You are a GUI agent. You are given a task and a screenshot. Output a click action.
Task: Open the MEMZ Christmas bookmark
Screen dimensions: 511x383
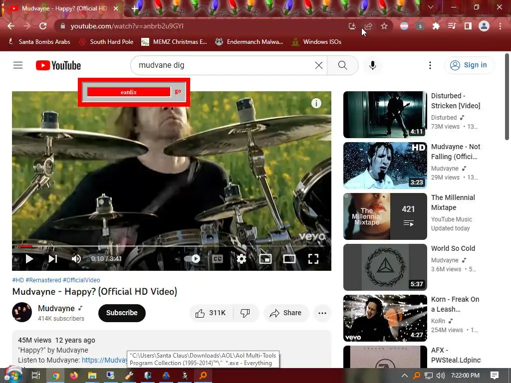[174, 42]
